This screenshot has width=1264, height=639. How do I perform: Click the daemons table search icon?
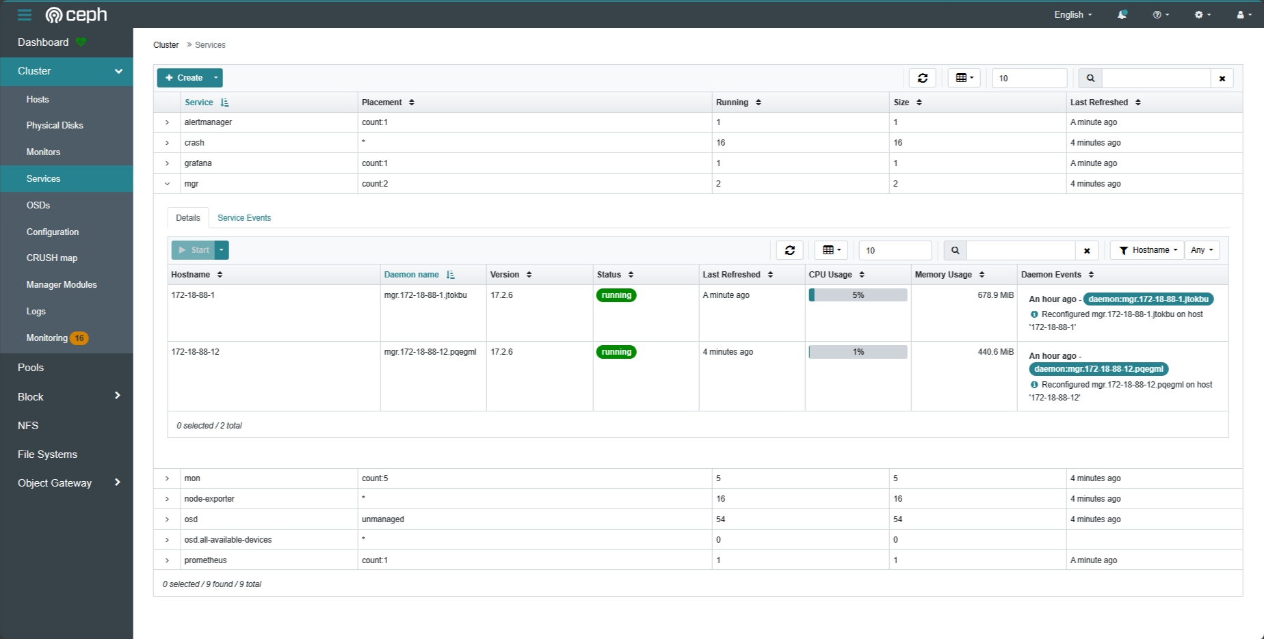955,250
